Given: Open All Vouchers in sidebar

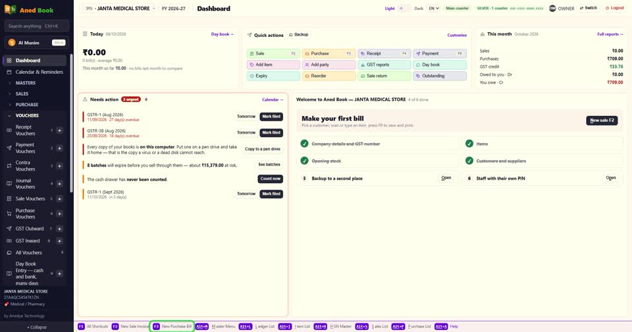Looking at the screenshot, I should click(28, 252).
